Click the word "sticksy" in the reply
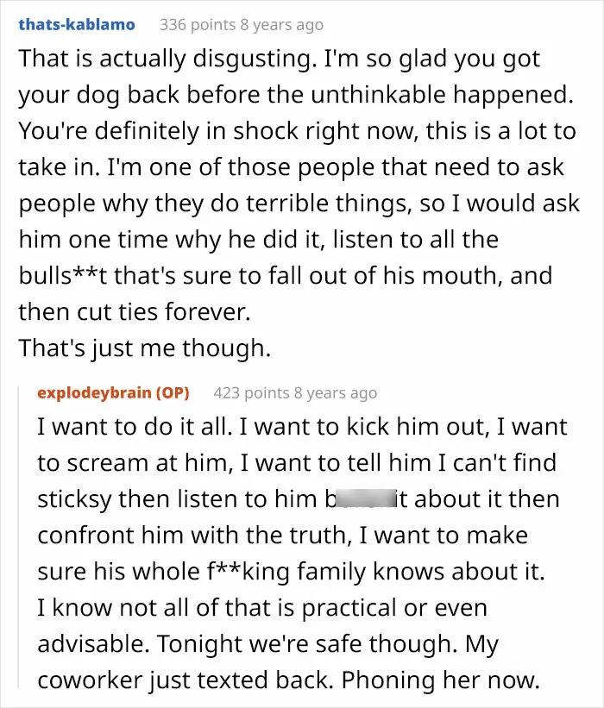This screenshot has height=708, width=604. point(74,500)
